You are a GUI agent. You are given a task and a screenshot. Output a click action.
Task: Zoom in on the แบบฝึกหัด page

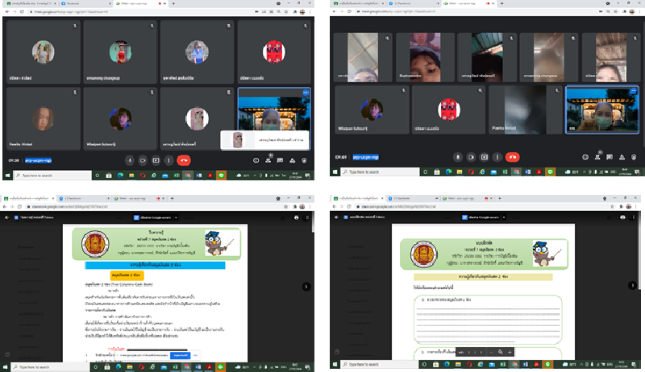(510, 352)
